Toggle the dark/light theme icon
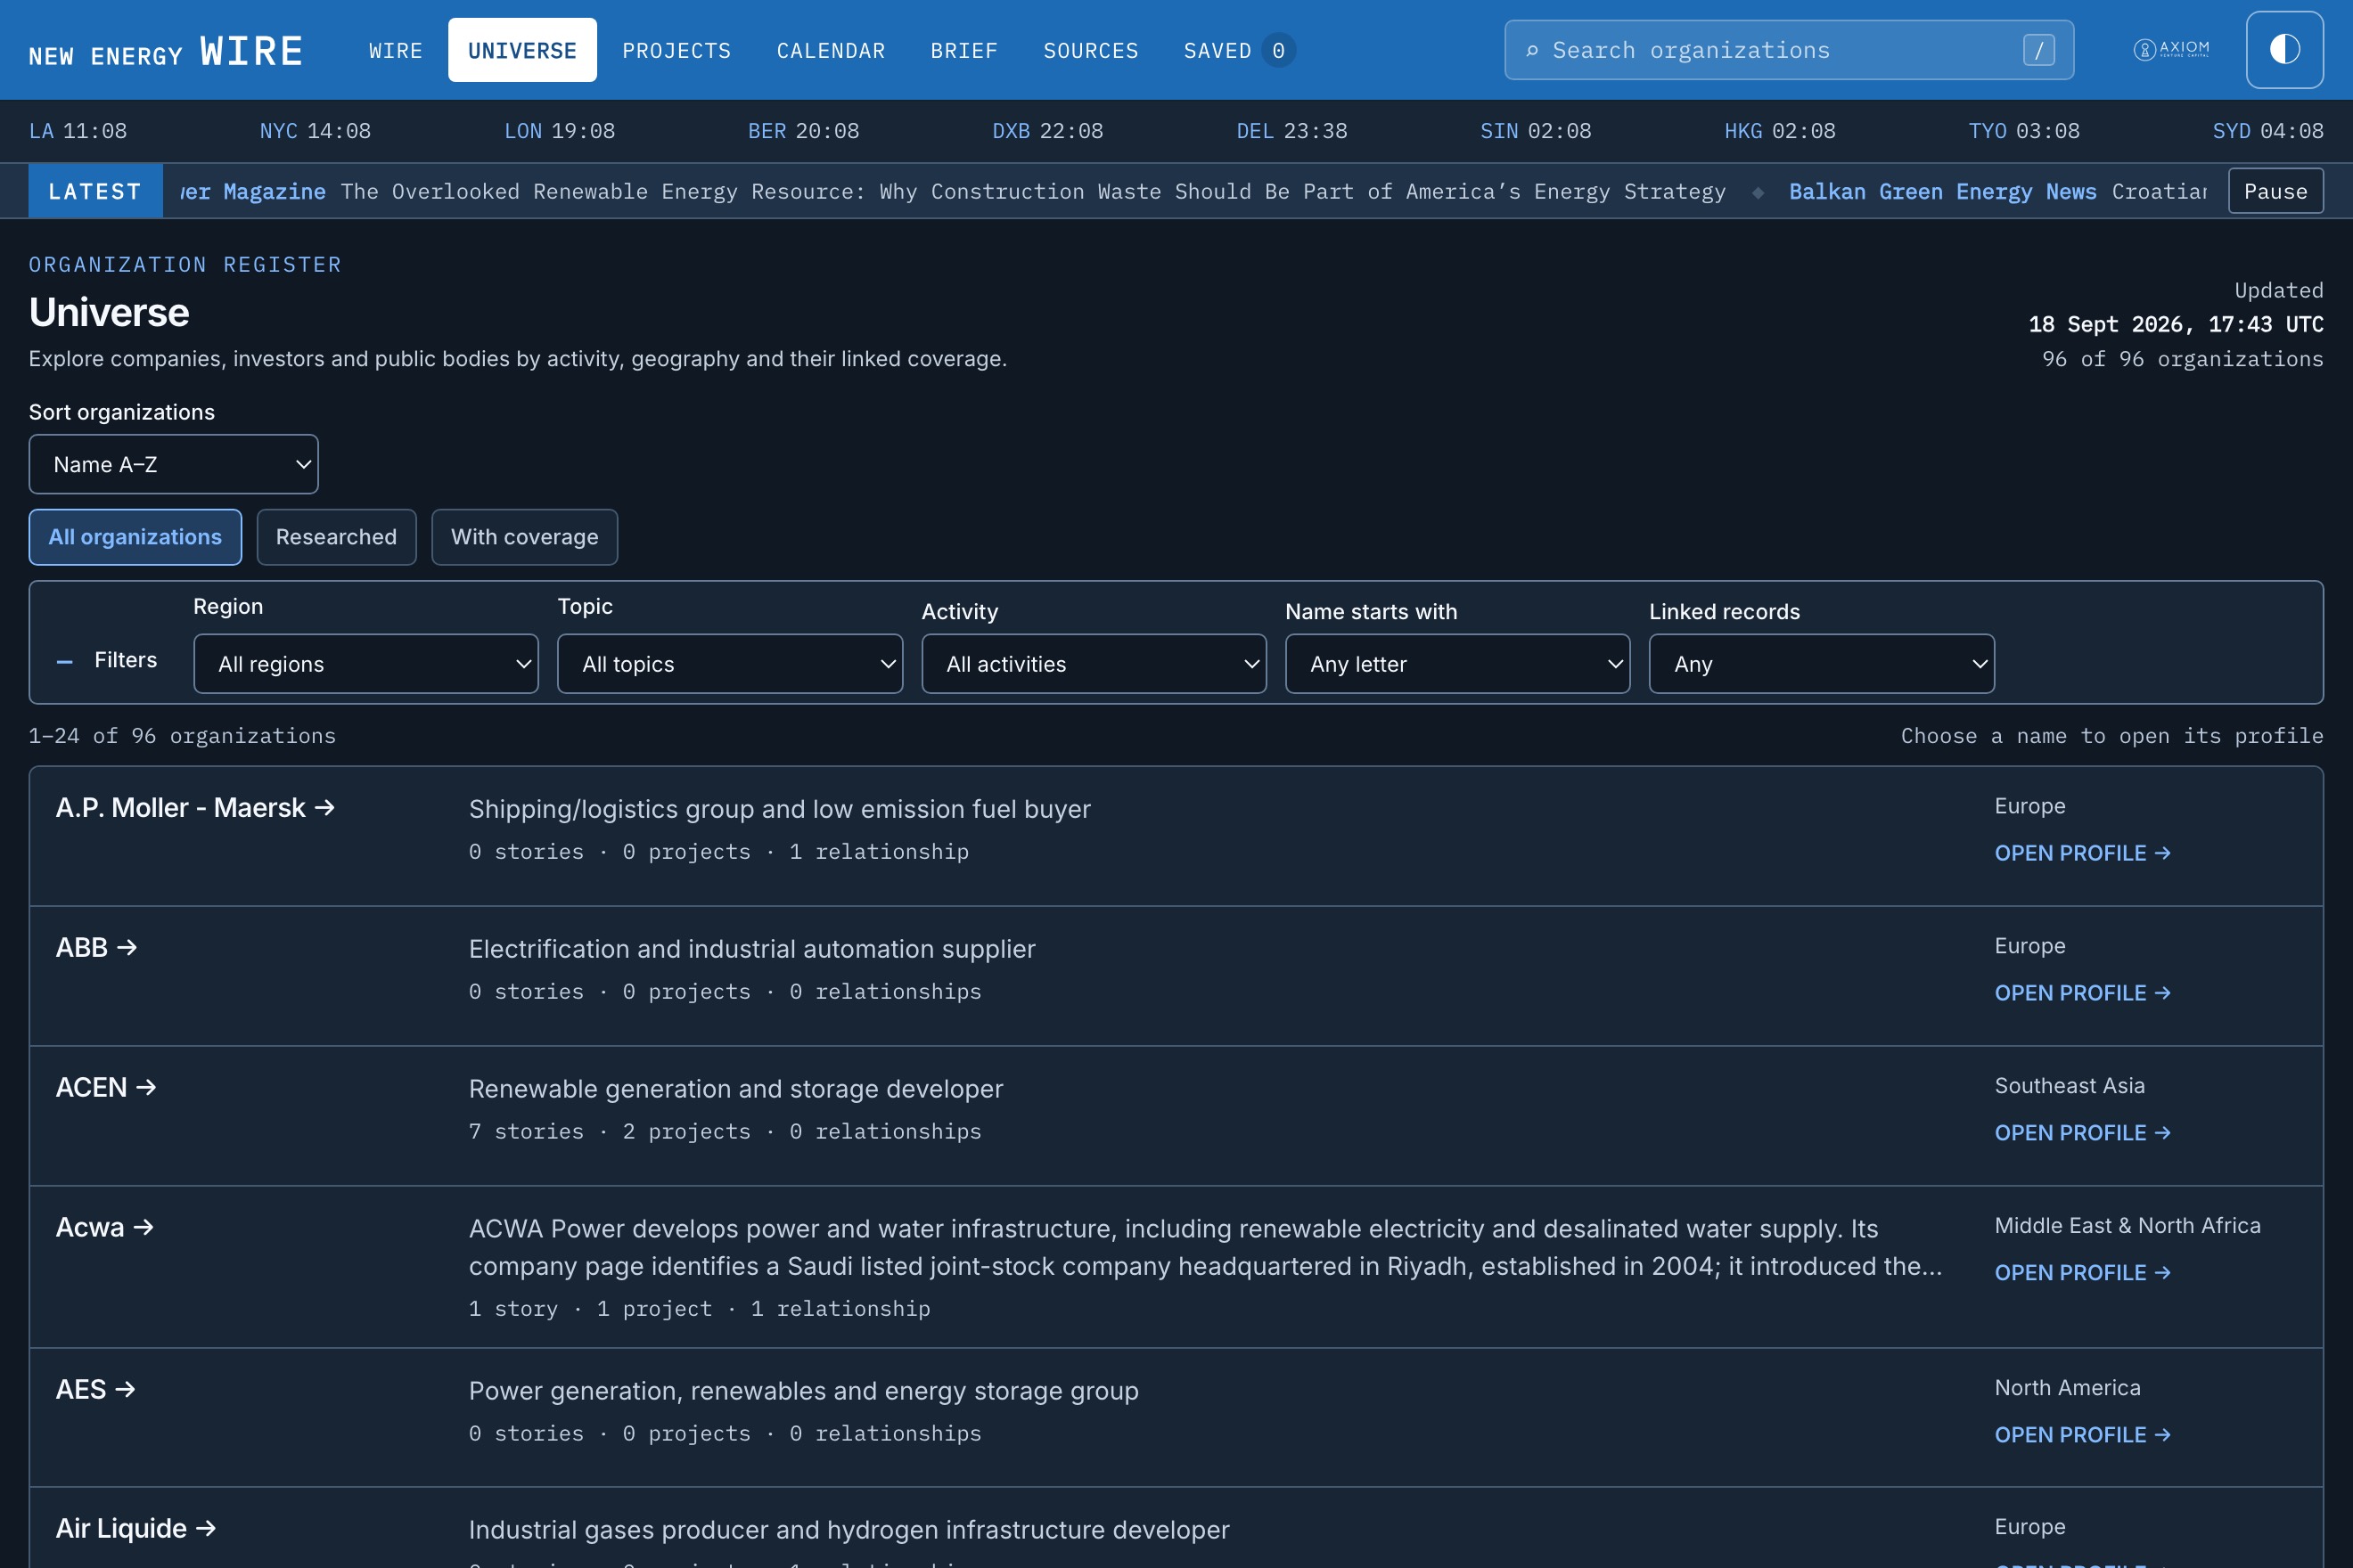Viewport: 2353px width, 1568px height. pos(2284,50)
